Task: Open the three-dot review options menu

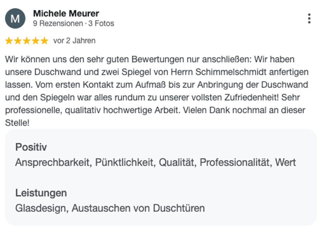Action: pos(309,18)
